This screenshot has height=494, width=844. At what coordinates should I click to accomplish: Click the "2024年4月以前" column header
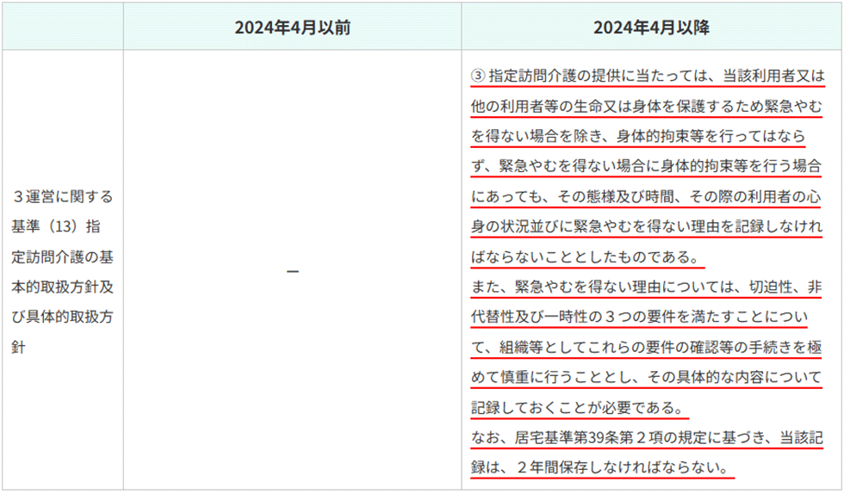292,27
